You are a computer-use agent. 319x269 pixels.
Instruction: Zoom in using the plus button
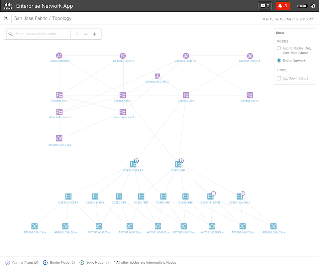[x=95, y=34]
